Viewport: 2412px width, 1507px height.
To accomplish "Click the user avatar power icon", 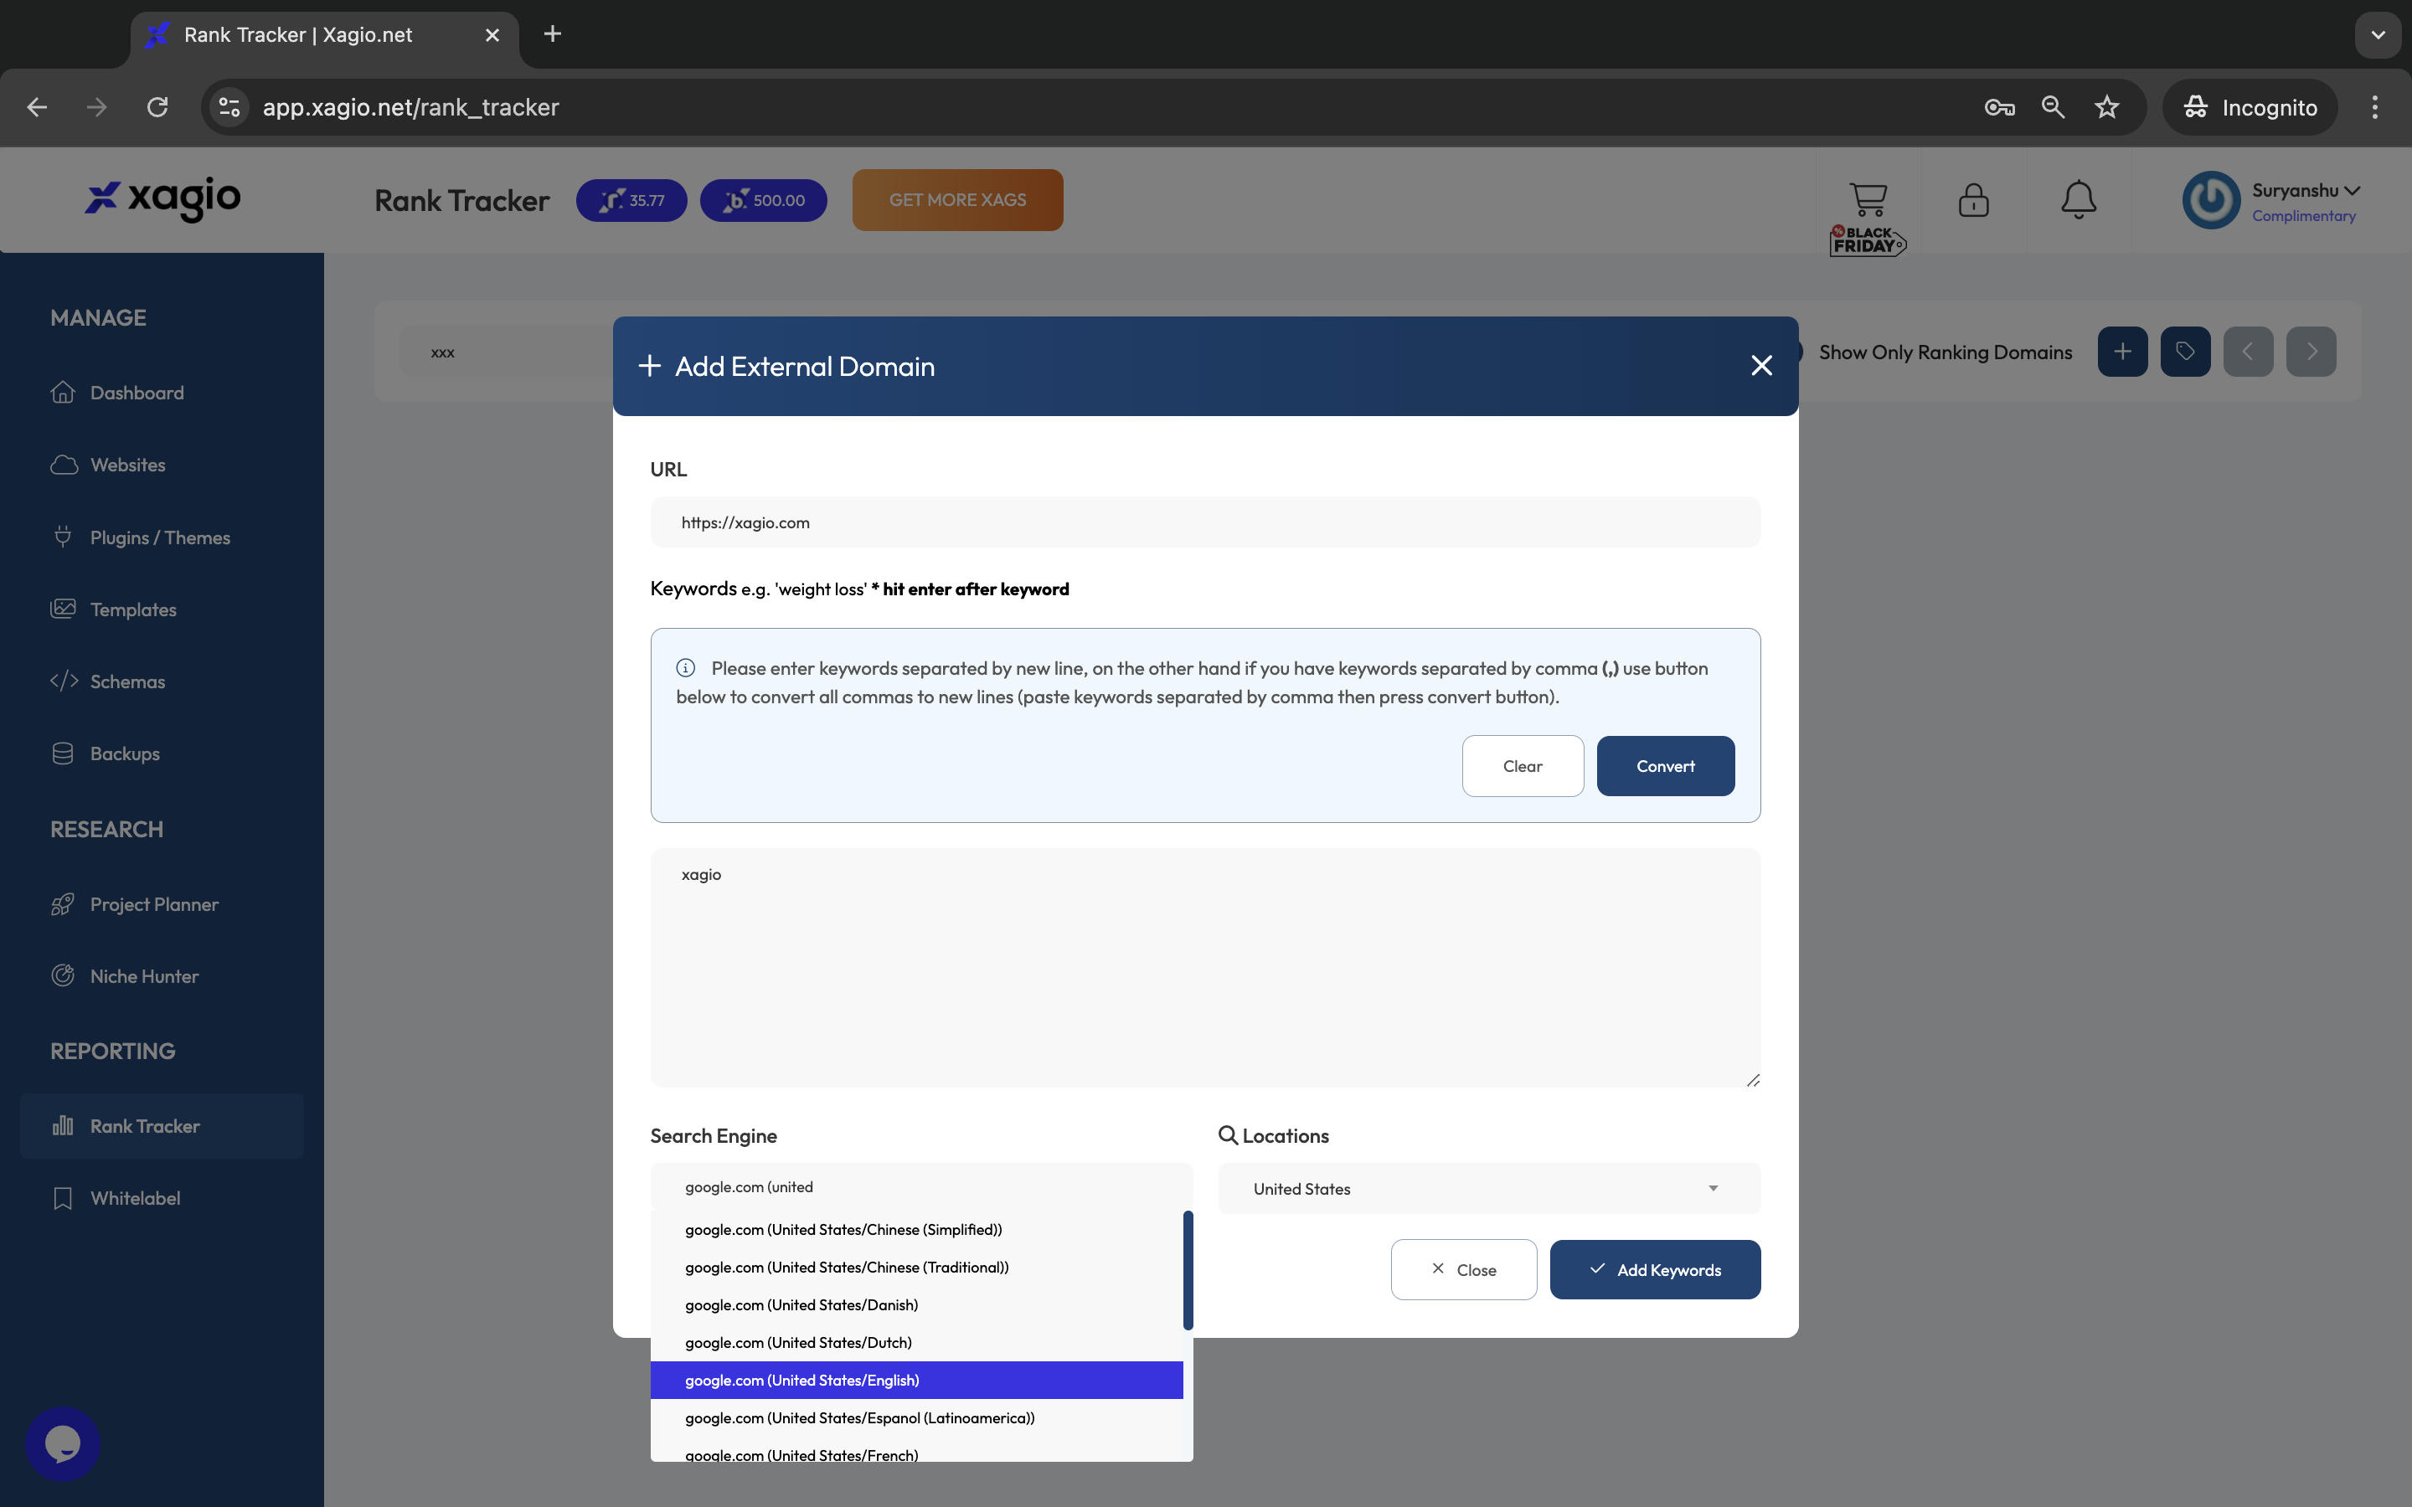I will pyautogui.click(x=2211, y=200).
